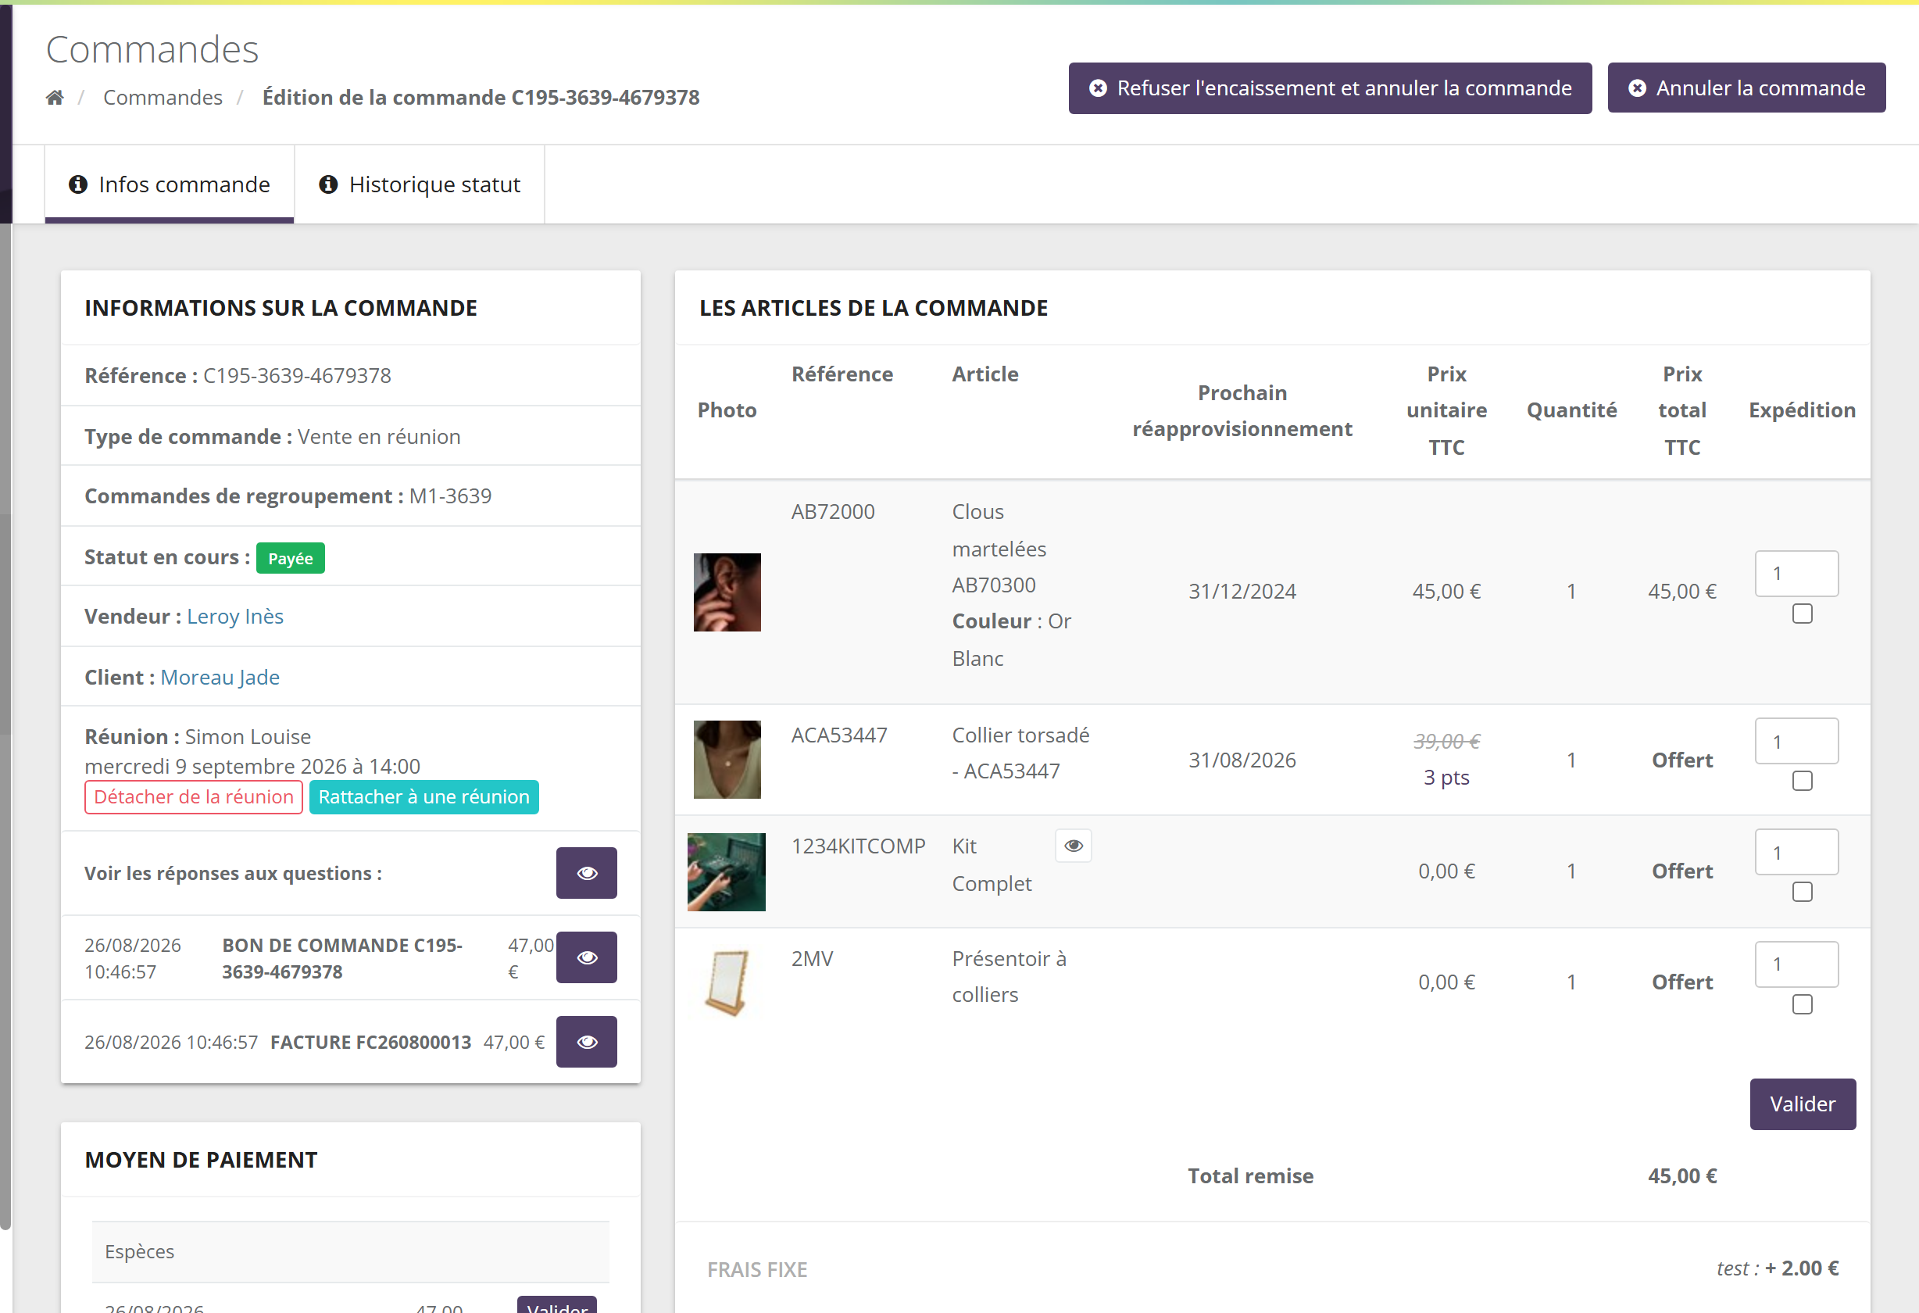Click Annuler la commande button
Screen dimensions: 1919x1313
tap(1746, 88)
